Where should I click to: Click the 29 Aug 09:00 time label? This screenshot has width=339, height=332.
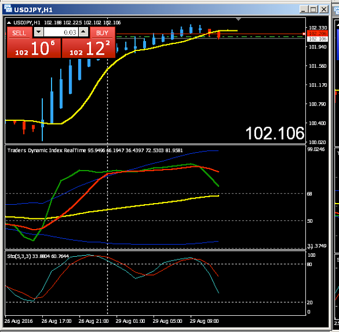point(204,321)
